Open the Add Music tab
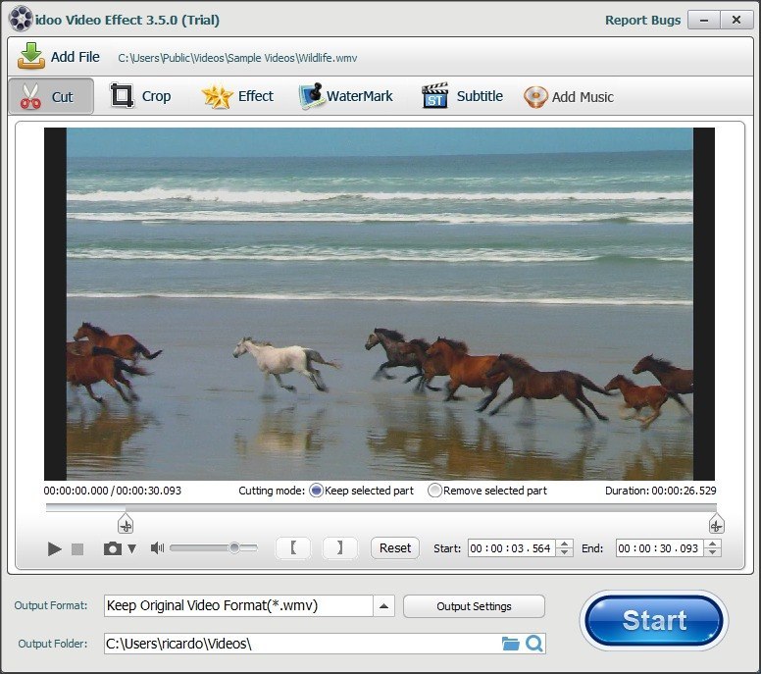Viewport: 761px width, 674px height. coord(569,96)
